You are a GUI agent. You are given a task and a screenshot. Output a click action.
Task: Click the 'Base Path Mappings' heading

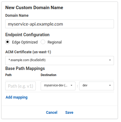point(25,68)
